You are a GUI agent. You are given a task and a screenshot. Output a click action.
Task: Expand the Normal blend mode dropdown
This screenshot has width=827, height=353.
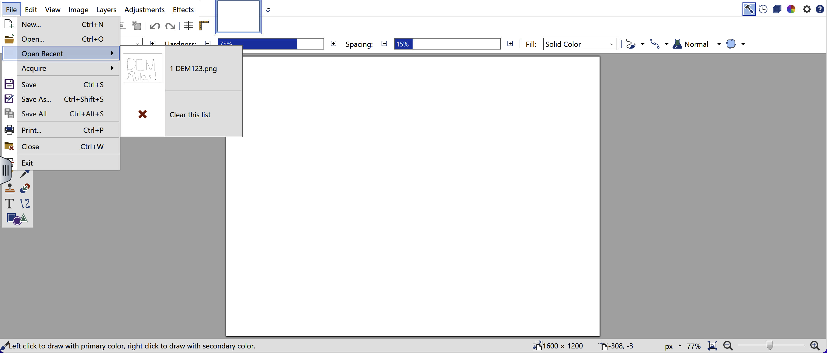(x=719, y=44)
